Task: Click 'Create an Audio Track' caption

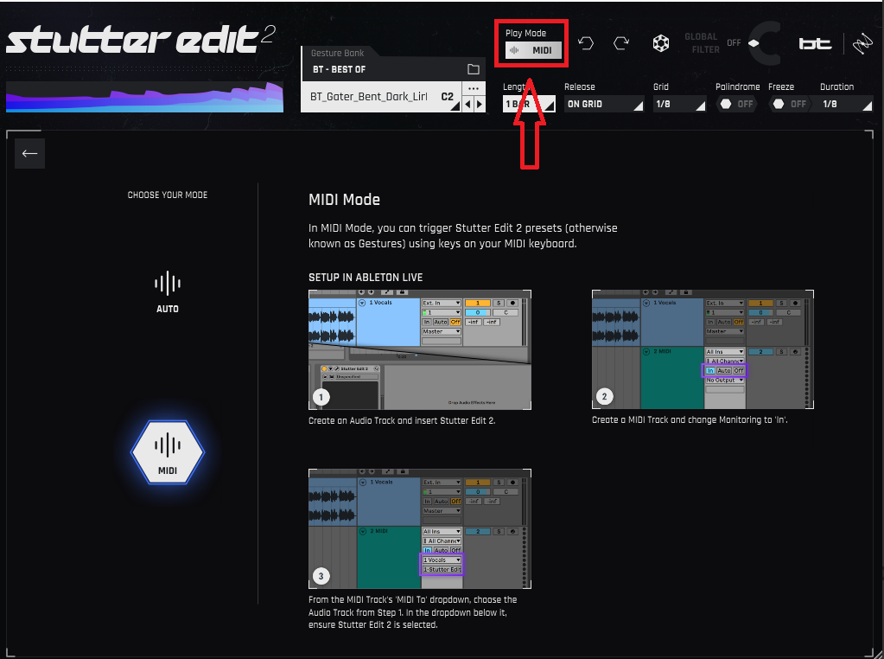Action: [x=402, y=421]
